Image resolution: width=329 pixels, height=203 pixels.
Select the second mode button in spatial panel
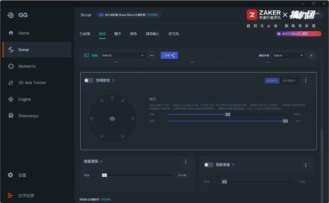click(x=289, y=80)
